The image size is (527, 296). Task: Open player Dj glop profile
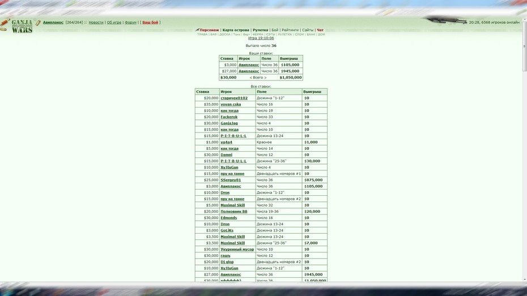pyautogui.click(x=227, y=262)
